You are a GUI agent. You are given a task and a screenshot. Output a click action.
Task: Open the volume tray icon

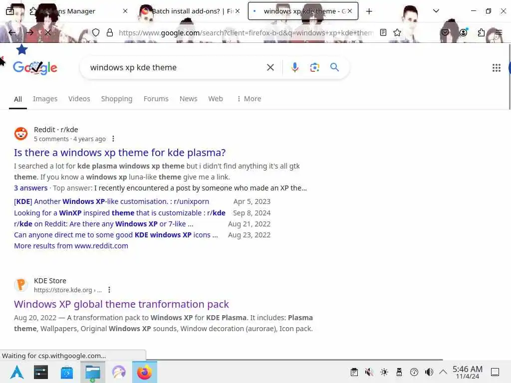click(x=429, y=372)
